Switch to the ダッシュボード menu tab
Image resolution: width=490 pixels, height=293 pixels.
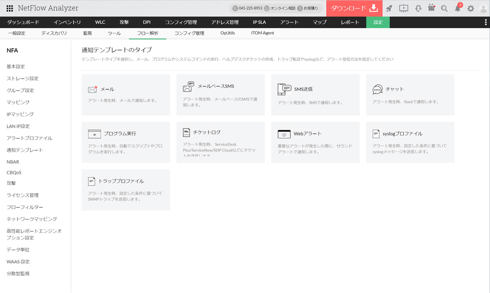(x=23, y=22)
